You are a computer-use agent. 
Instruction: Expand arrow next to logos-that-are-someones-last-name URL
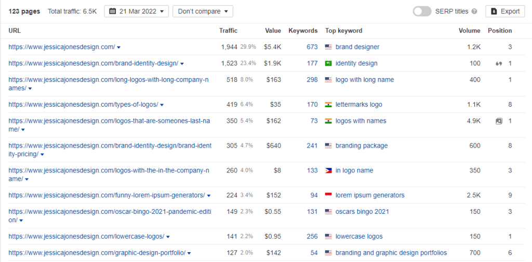tap(23, 130)
